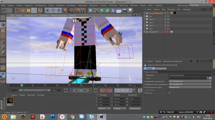Image resolution: width=215 pixels, height=120 pixels.
Task: Open the Файл menu in menu bar
Action: pyautogui.click(x=3, y=5)
